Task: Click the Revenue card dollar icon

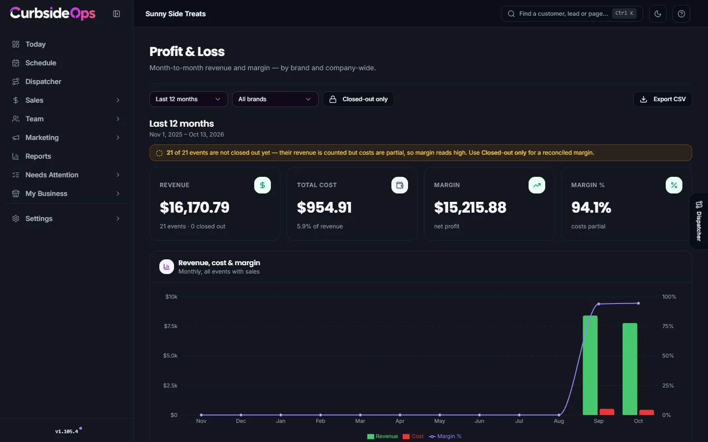Action: [263, 185]
